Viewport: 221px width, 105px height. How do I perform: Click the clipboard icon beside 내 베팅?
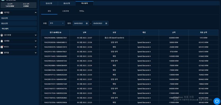click(2, 41)
